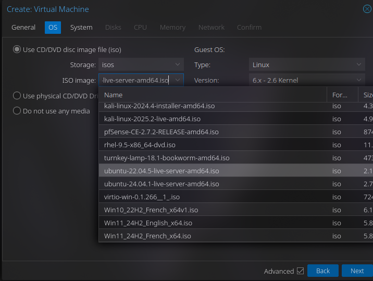Select 'Use CD/DVD disc image file' radio
The height and width of the screenshot is (281, 373).
tap(17, 49)
